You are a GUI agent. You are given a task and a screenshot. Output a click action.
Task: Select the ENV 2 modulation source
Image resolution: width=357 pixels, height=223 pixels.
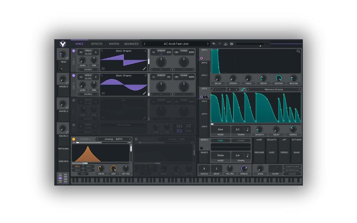pyautogui.click(x=204, y=63)
